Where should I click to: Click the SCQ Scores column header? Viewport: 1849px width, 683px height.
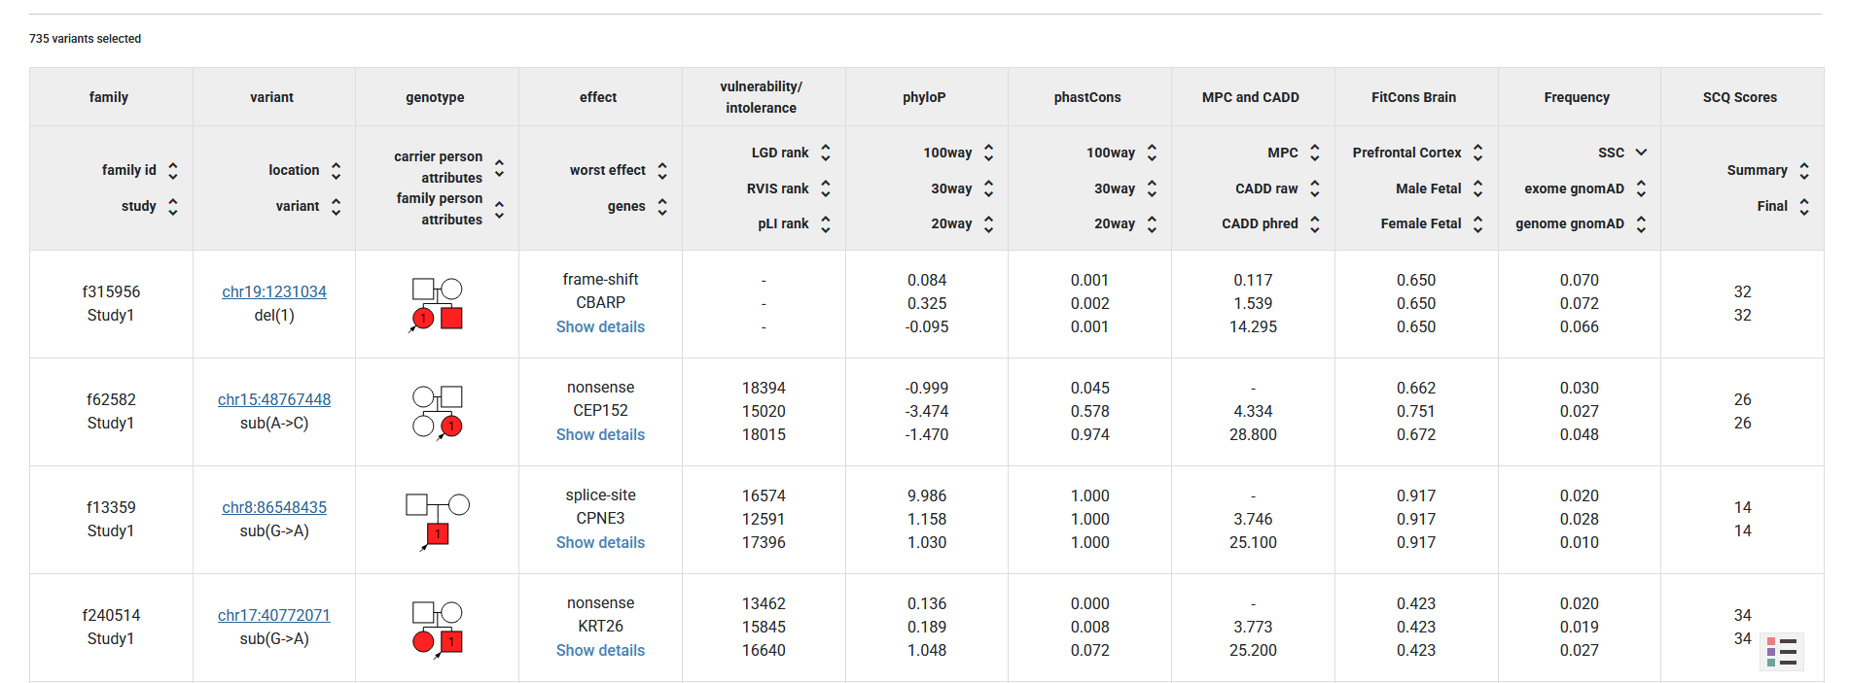coord(1740,97)
